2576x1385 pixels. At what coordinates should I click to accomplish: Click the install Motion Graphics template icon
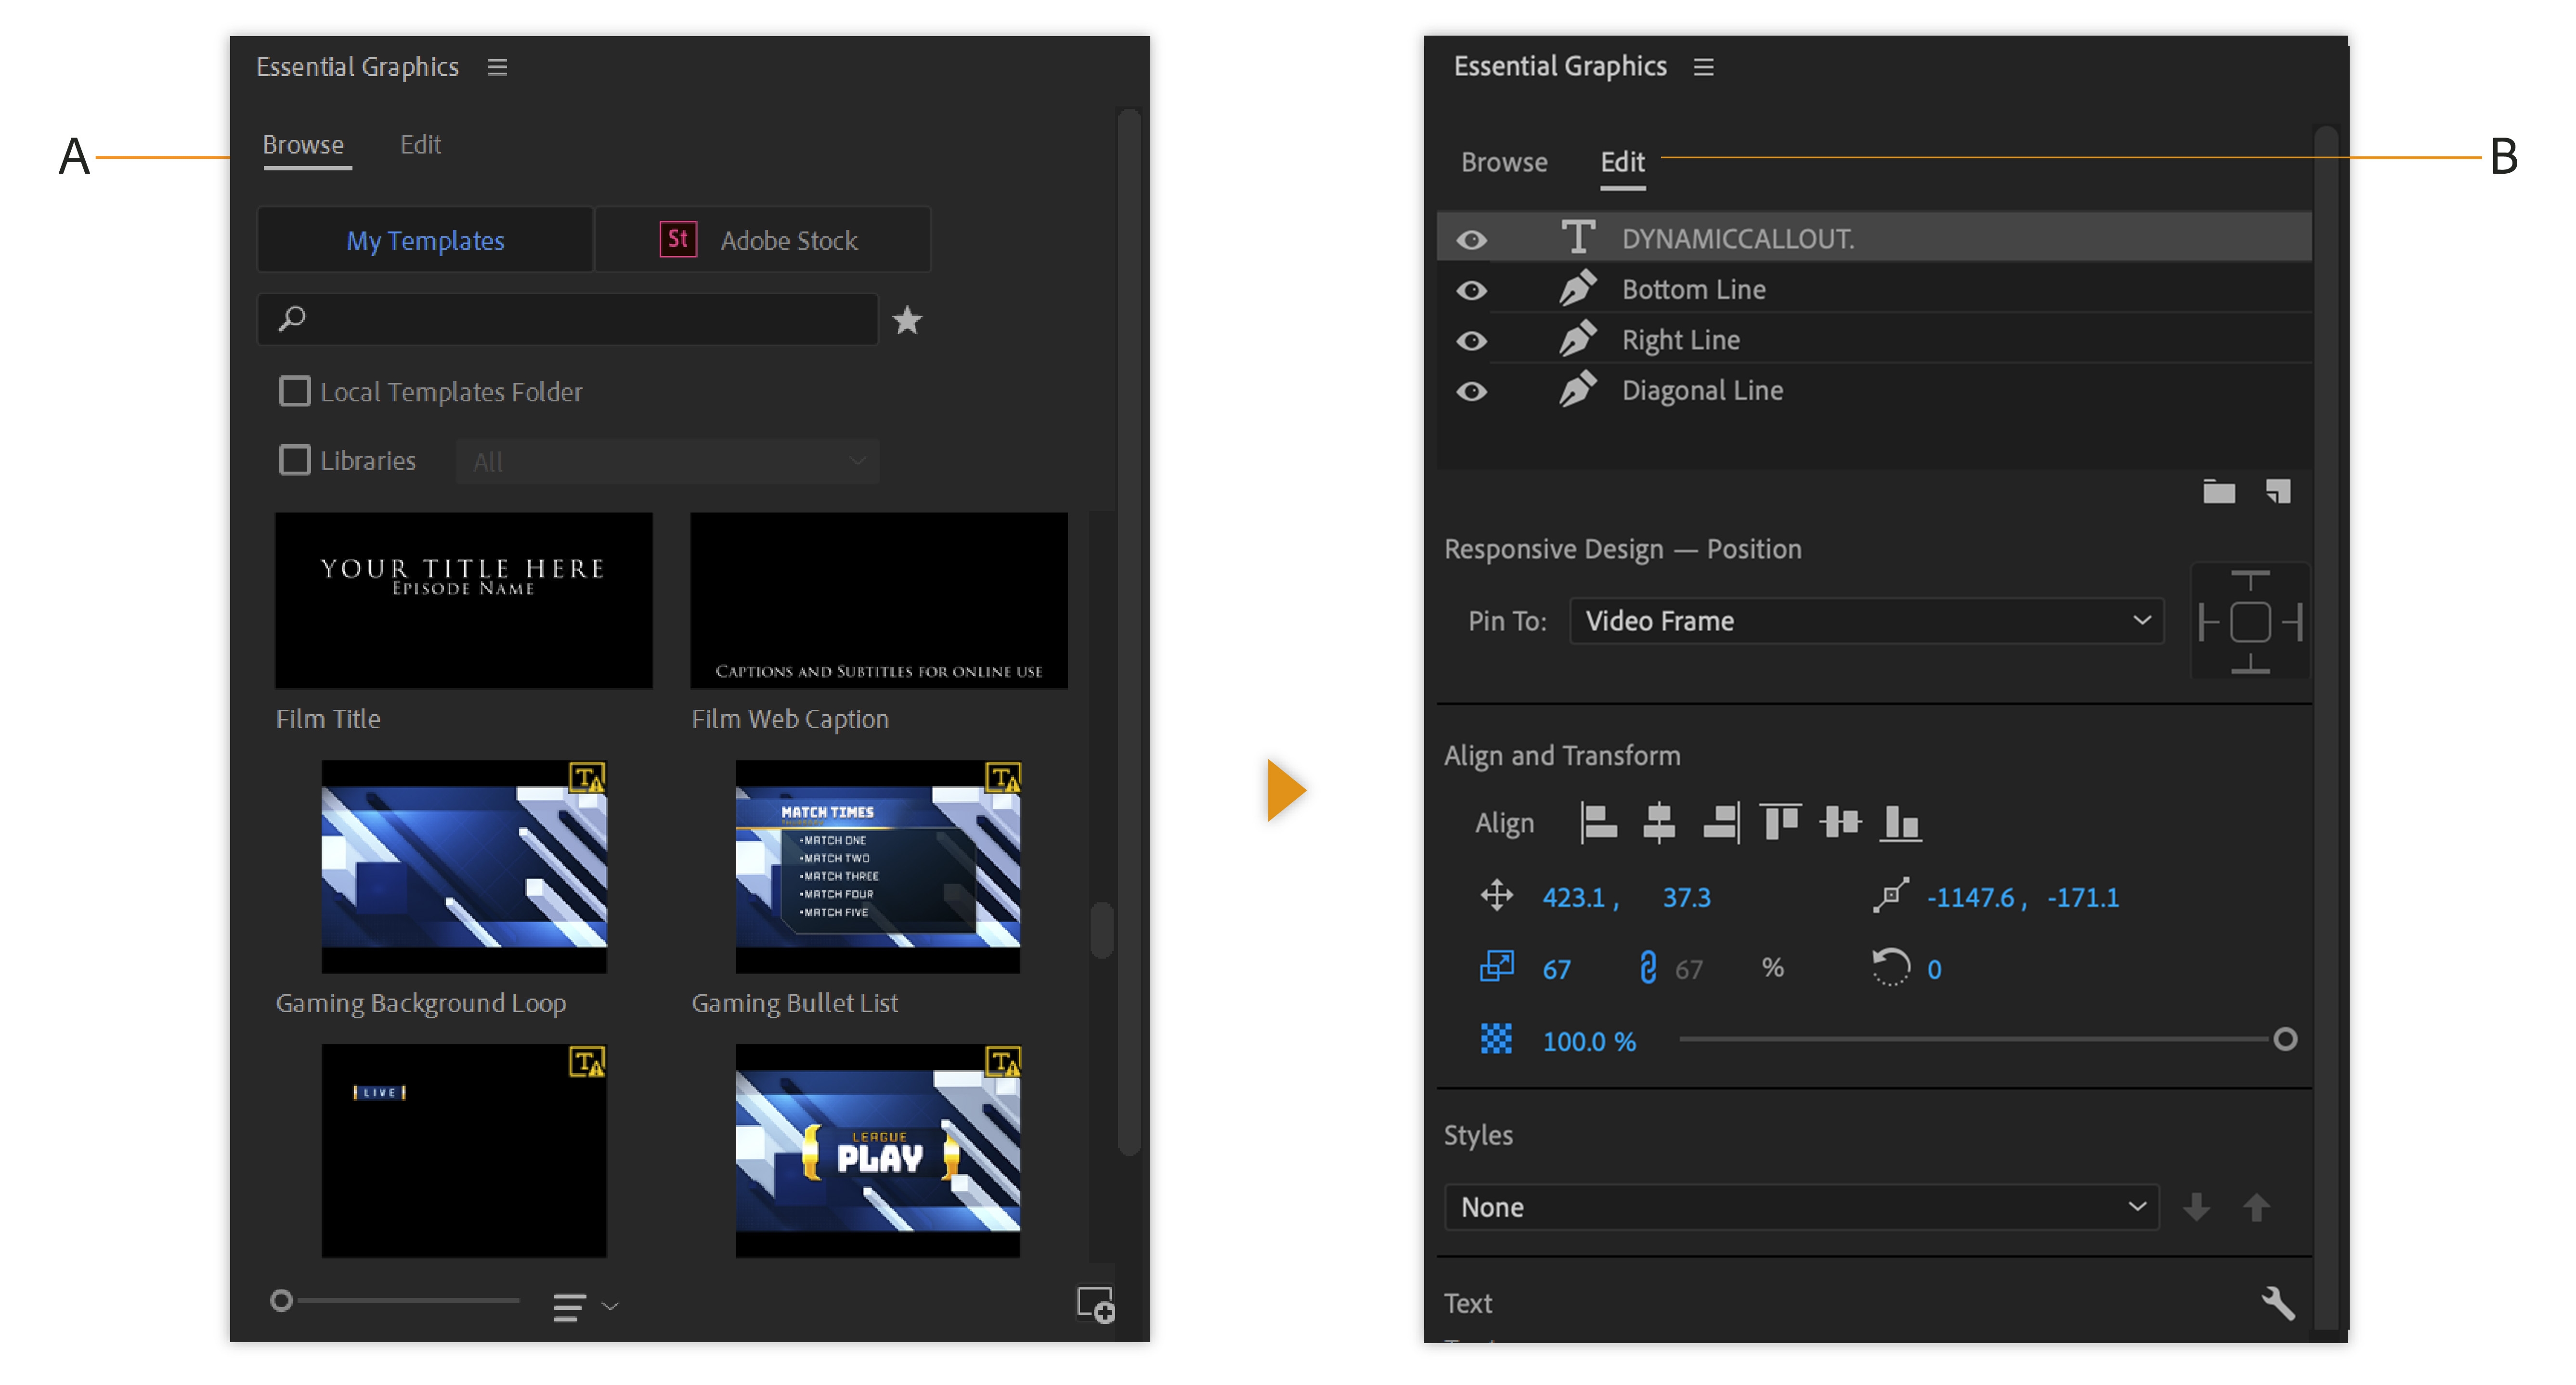1095,1304
